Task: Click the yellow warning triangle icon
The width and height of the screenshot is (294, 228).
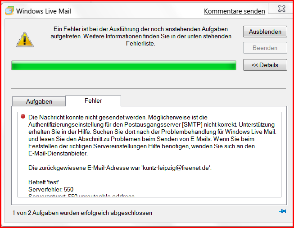Action: [x=25, y=40]
